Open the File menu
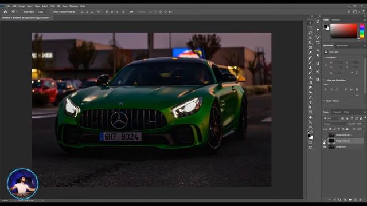The image size is (367, 206). coord(9,6)
